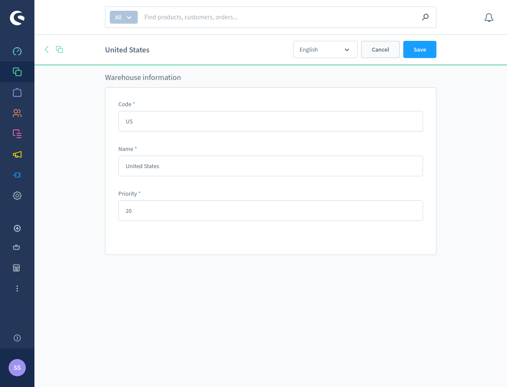Screen dimensions: 507x387
Task: Open the Customers people icon
Action: click(x=17, y=113)
